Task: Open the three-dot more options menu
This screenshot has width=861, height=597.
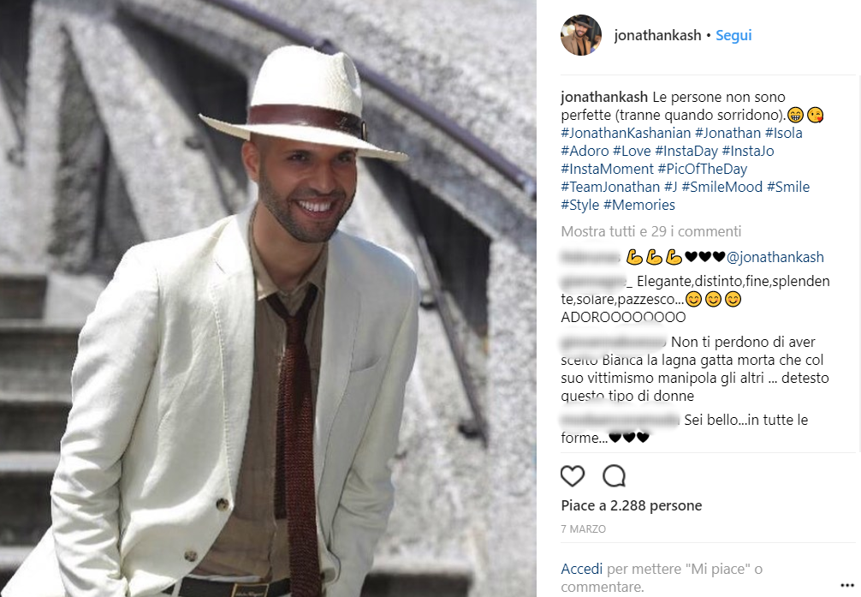Action: [x=847, y=586]
